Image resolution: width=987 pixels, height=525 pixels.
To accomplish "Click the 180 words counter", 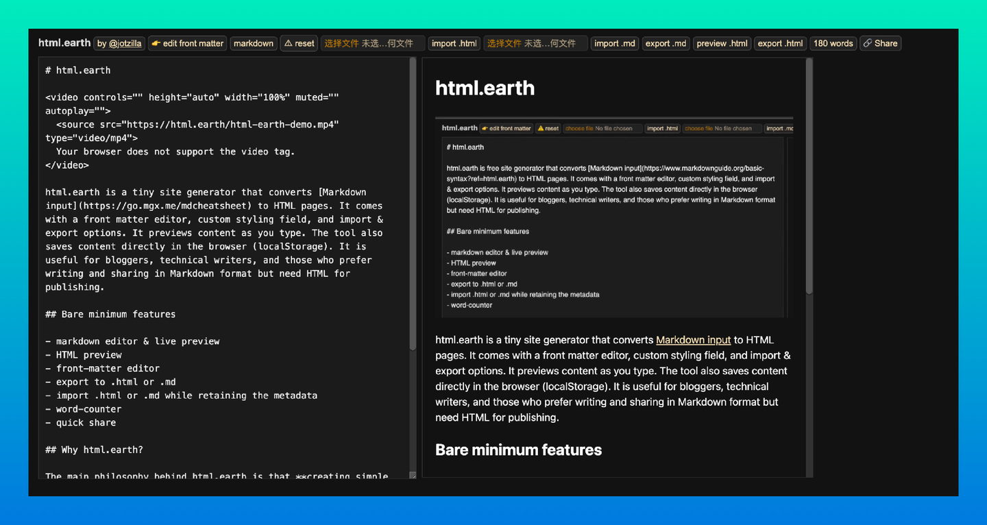I will (833, 43).
